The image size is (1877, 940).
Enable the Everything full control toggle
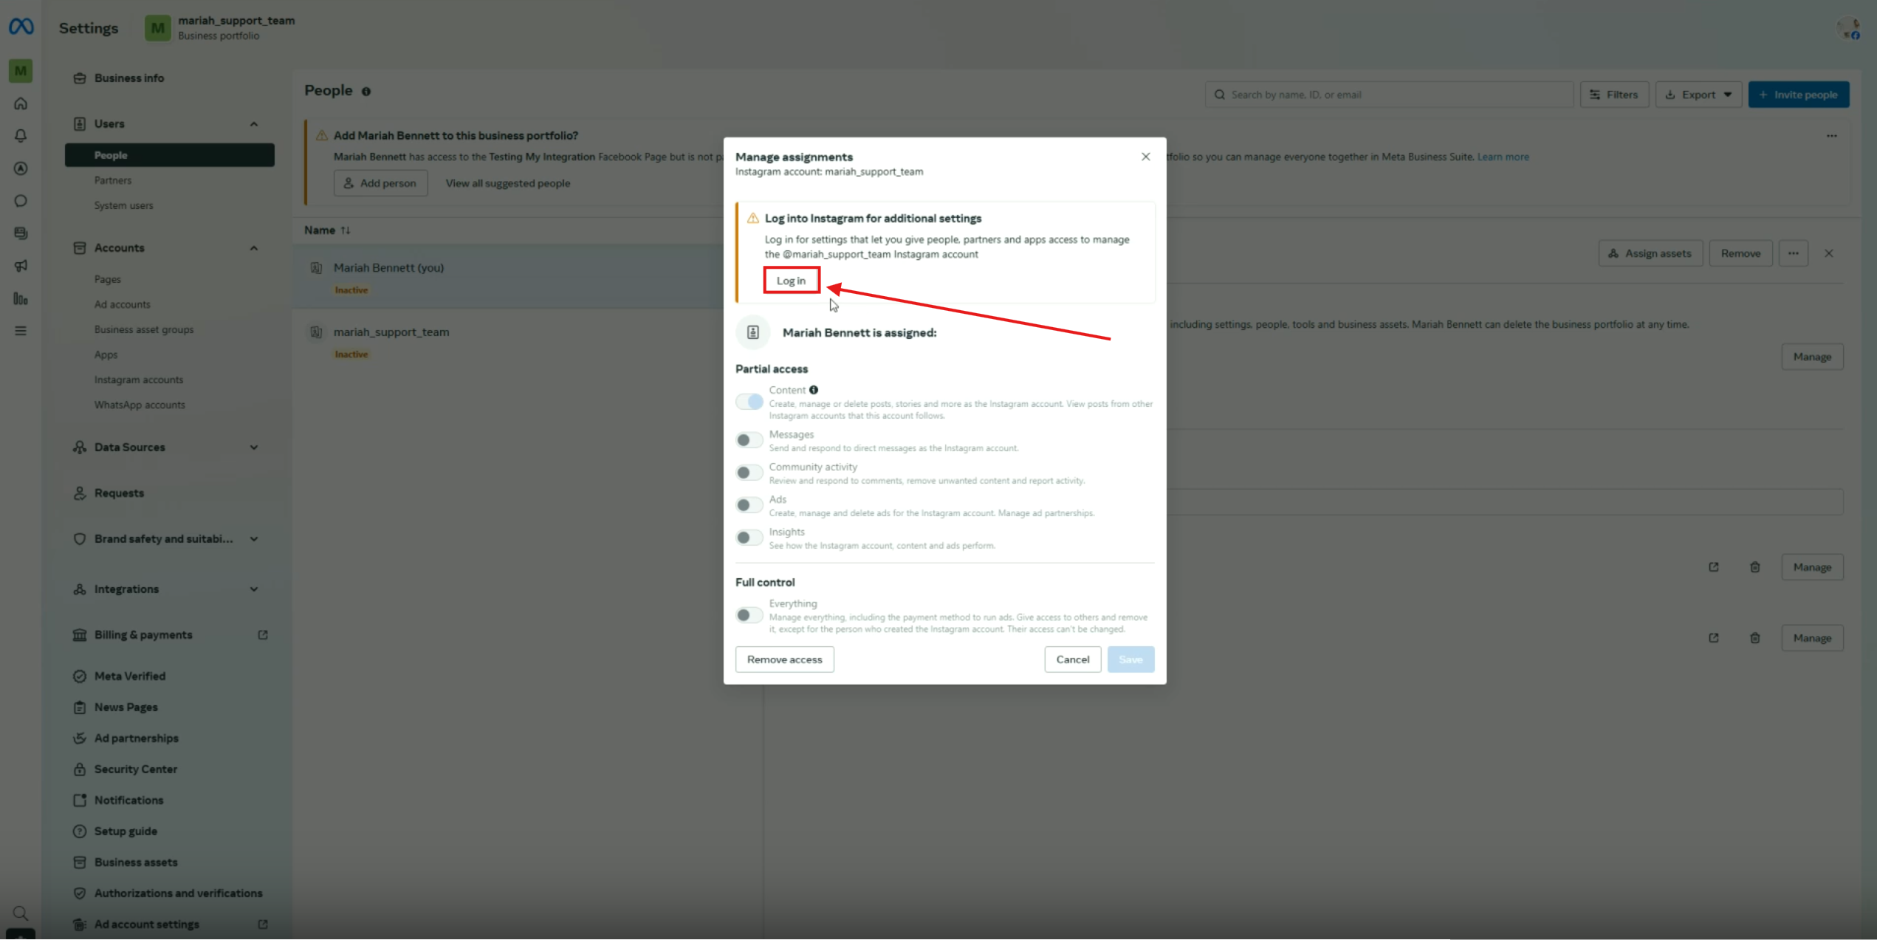[749, 615]
